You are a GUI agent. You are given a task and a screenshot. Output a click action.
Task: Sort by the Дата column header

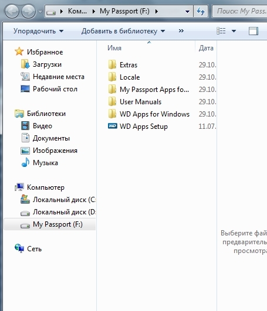[x=206, y=48]
